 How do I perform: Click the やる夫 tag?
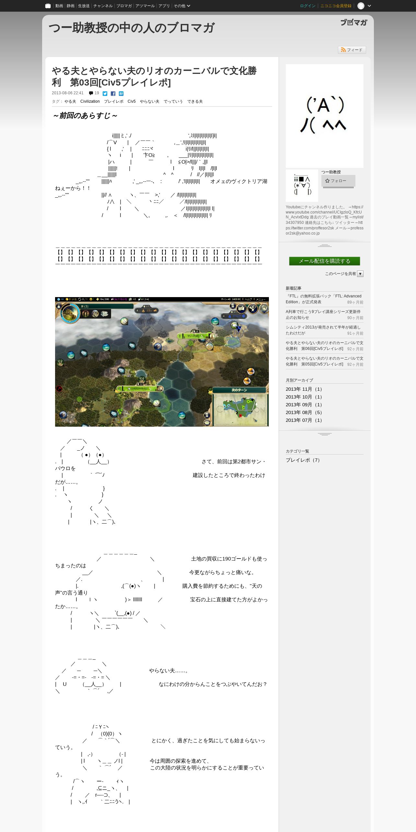tap(70, 101)
